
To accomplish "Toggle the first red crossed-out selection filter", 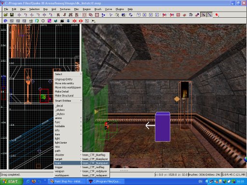I will [165, 15].
